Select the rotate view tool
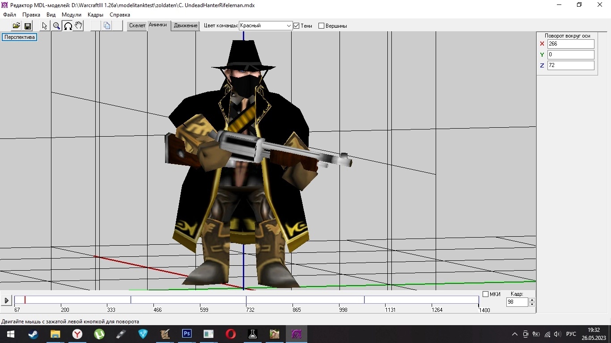611x343 pixels. pyautogui.click(x=68, y=26)
